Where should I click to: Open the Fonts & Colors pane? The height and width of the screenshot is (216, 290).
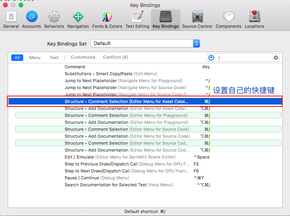pos(107,20)
